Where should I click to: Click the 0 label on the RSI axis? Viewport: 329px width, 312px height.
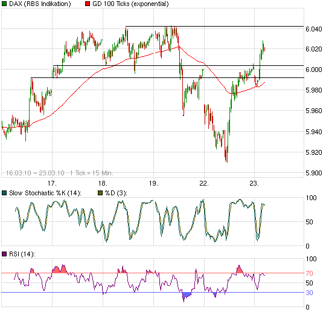pos(308,307)
